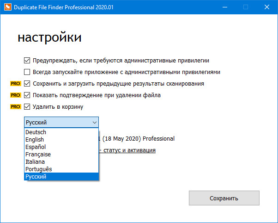Click PRO badge beside save scan results
Viewport: 278px width, 223px height.
point(16,84)
